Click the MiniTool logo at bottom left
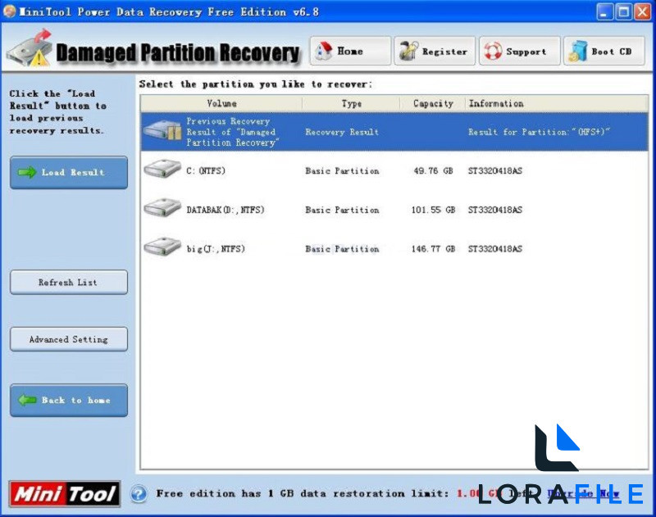 point(65,494)
